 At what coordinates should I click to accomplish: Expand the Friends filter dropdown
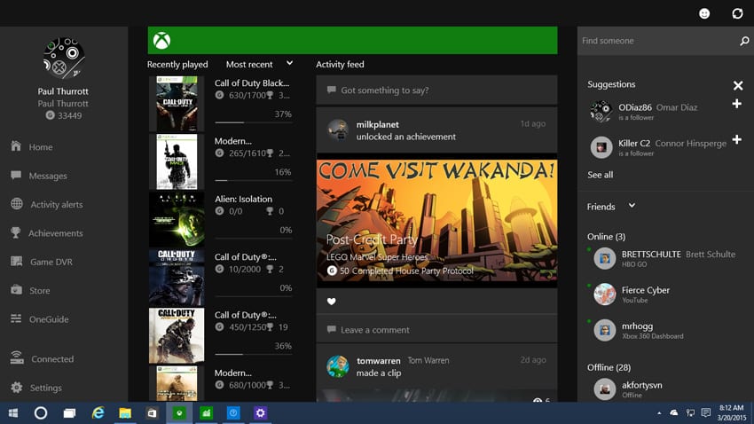[632, 205]
